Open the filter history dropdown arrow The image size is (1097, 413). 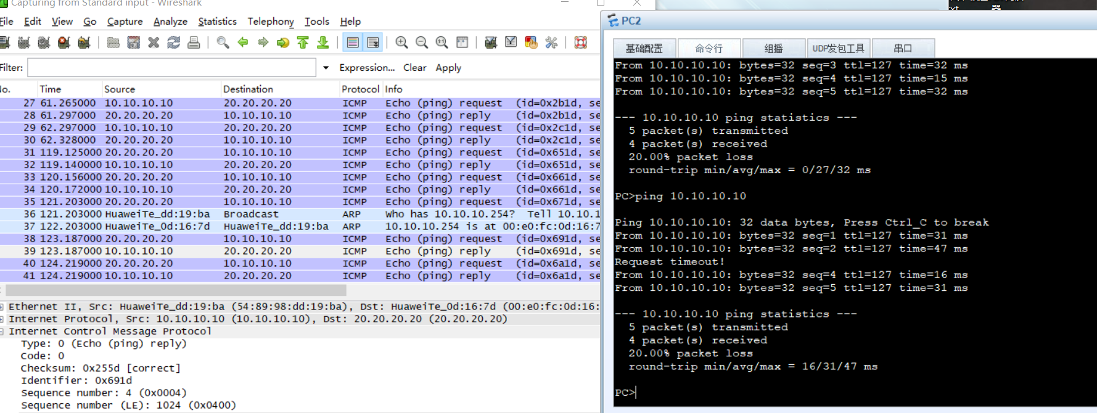(x=326, y=68)
